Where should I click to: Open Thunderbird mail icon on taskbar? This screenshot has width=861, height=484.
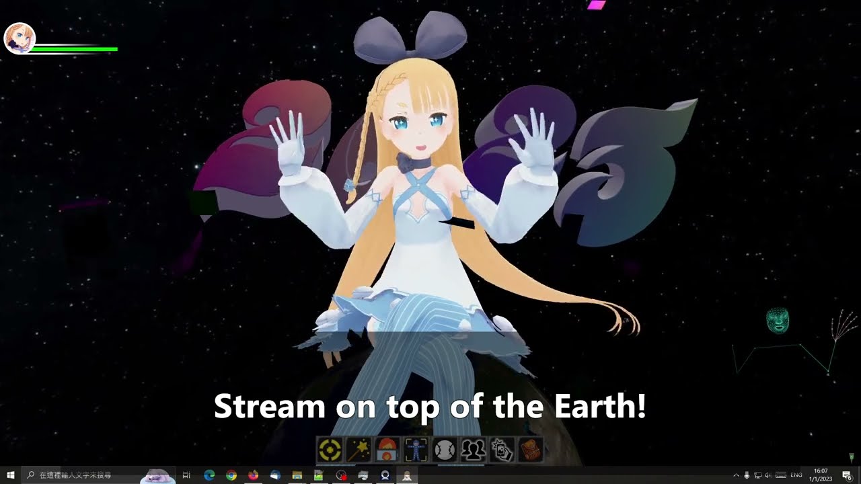[275, 475]
